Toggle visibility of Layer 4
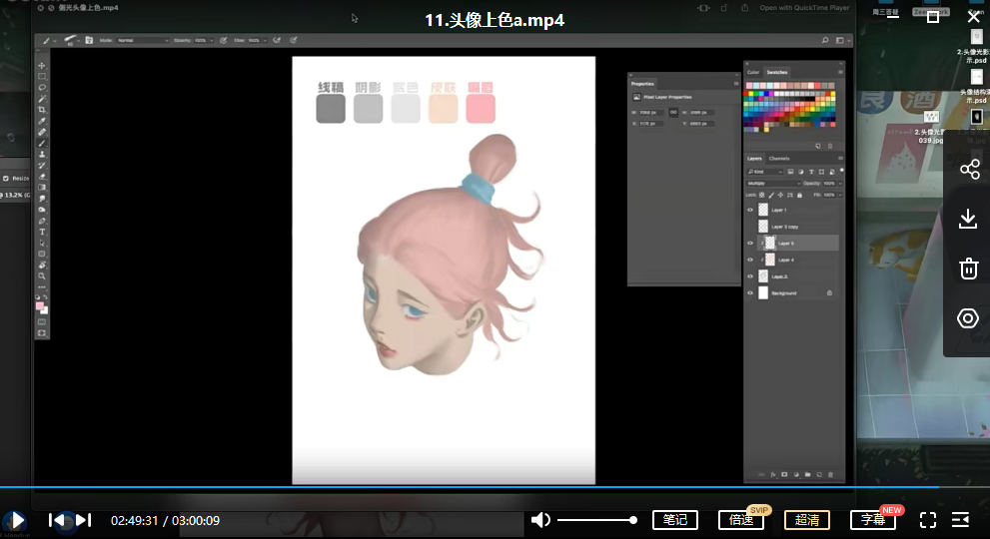 (750, 260)
